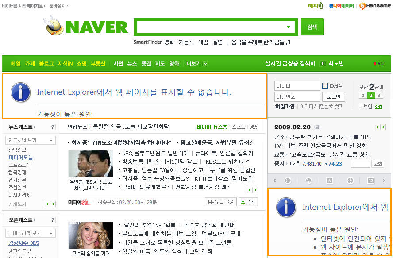
Task: Open the 아이디/비밀번호 찾기 link
Action: pos(322,107)
